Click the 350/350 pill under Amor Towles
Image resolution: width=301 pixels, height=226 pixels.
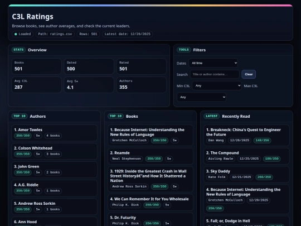click(23, 136)
